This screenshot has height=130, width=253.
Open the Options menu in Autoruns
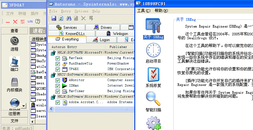pos(81,11)
